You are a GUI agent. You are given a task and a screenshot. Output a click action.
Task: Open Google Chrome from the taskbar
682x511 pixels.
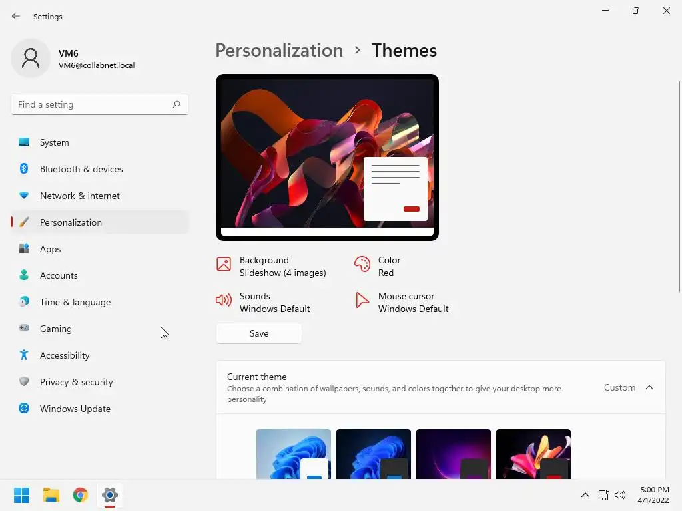[81, 495]
